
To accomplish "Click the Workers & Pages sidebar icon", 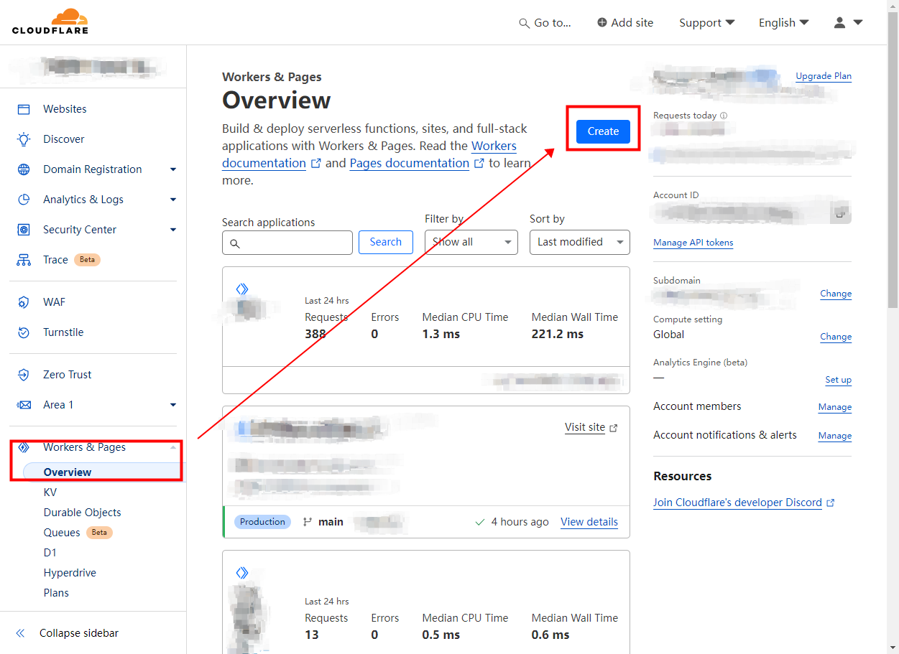I will tap(24, 447).
